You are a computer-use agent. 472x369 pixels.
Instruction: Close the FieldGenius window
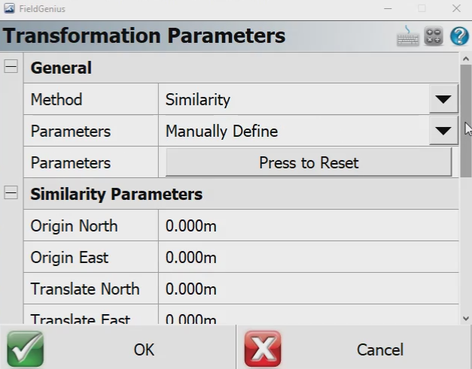click(x=456, y=8)
